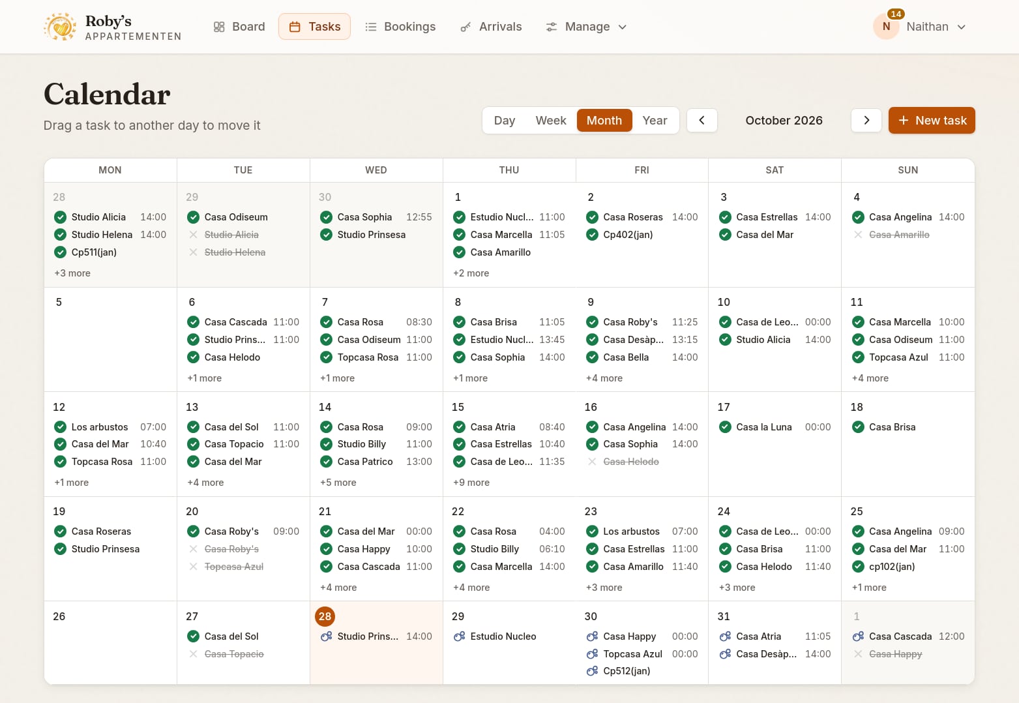Click cancelled X icon for Topcasa Azul on 20
This screenshot has width=1019, height=703.
pyautogui.click(x=194, y=567)
